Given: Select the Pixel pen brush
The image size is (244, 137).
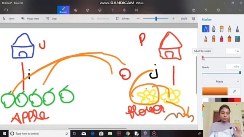Looking at the screenshot, I should pos(237,29).
